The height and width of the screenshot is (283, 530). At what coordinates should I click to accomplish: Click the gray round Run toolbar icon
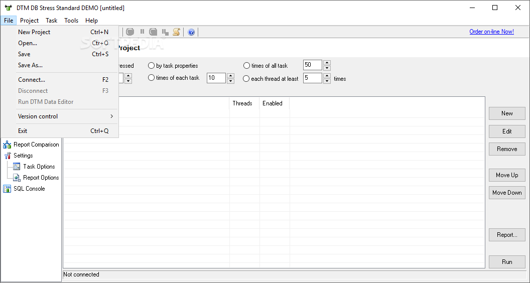130,32
